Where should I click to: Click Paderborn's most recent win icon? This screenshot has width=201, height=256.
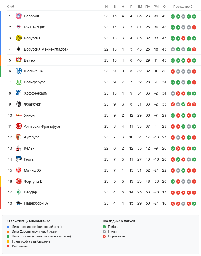(x=194, y=204)
